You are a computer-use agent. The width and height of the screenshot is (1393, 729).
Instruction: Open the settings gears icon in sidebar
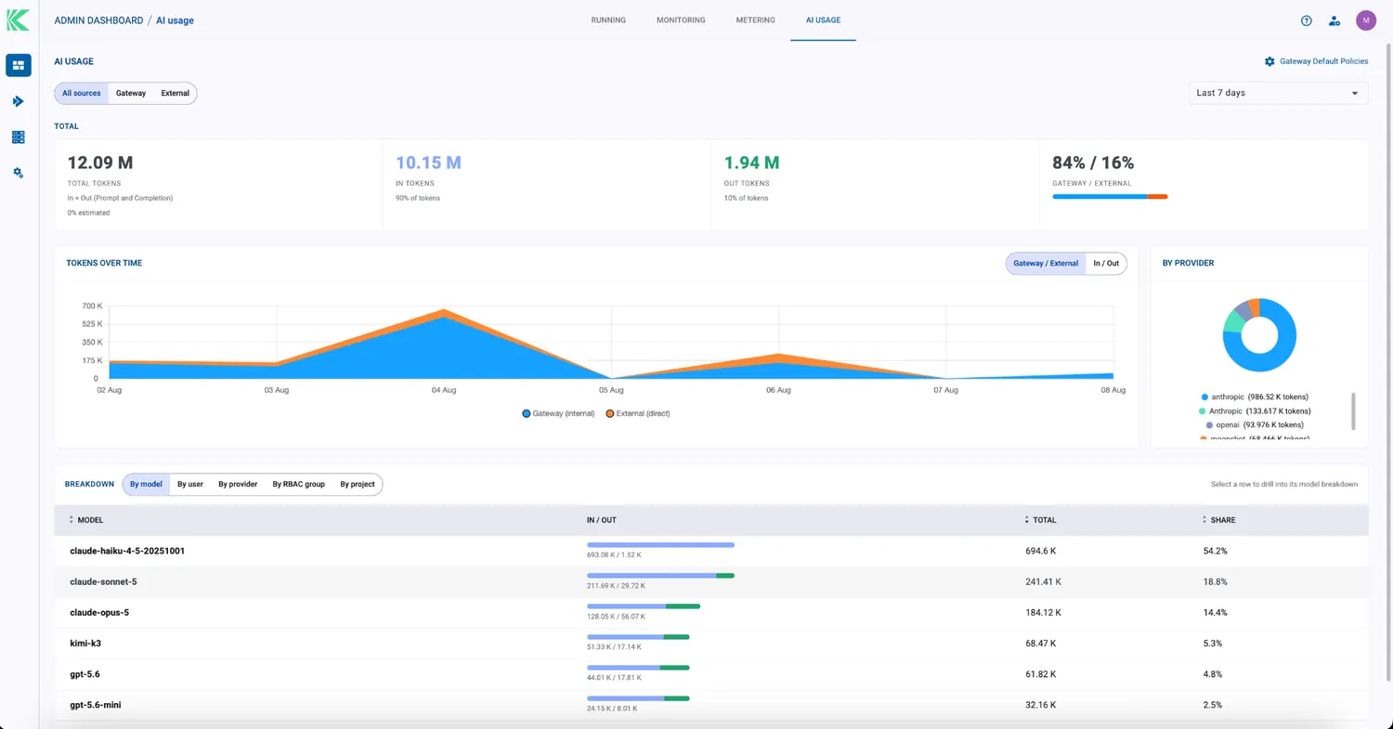point(19,173)
